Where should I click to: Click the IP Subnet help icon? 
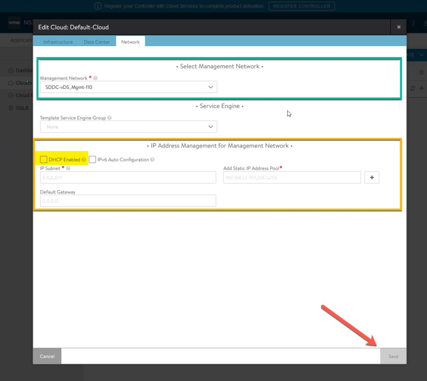(x=68, y=168)
